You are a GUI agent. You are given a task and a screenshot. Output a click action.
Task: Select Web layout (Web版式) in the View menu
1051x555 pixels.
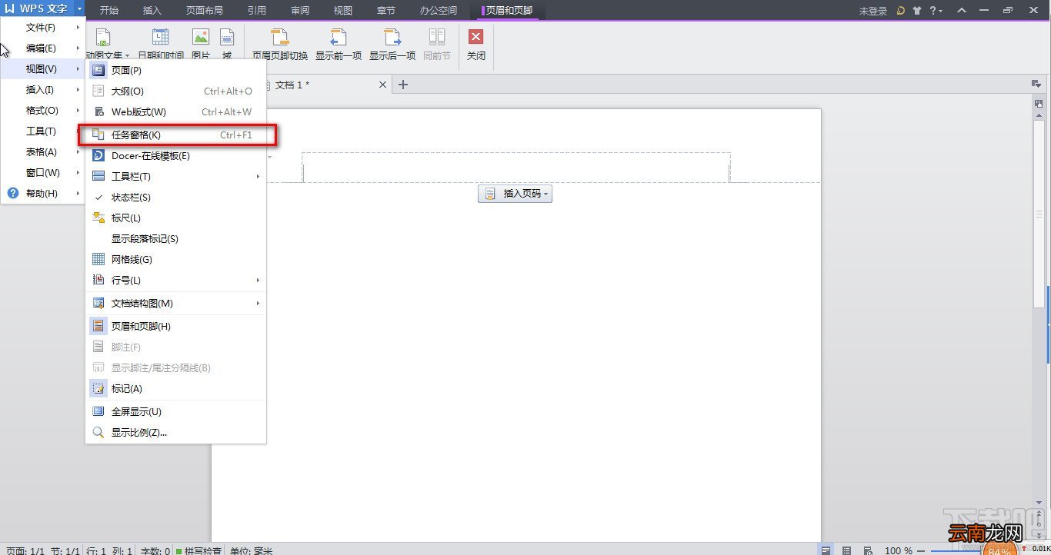pyautogui.click(x=176, y=112)
